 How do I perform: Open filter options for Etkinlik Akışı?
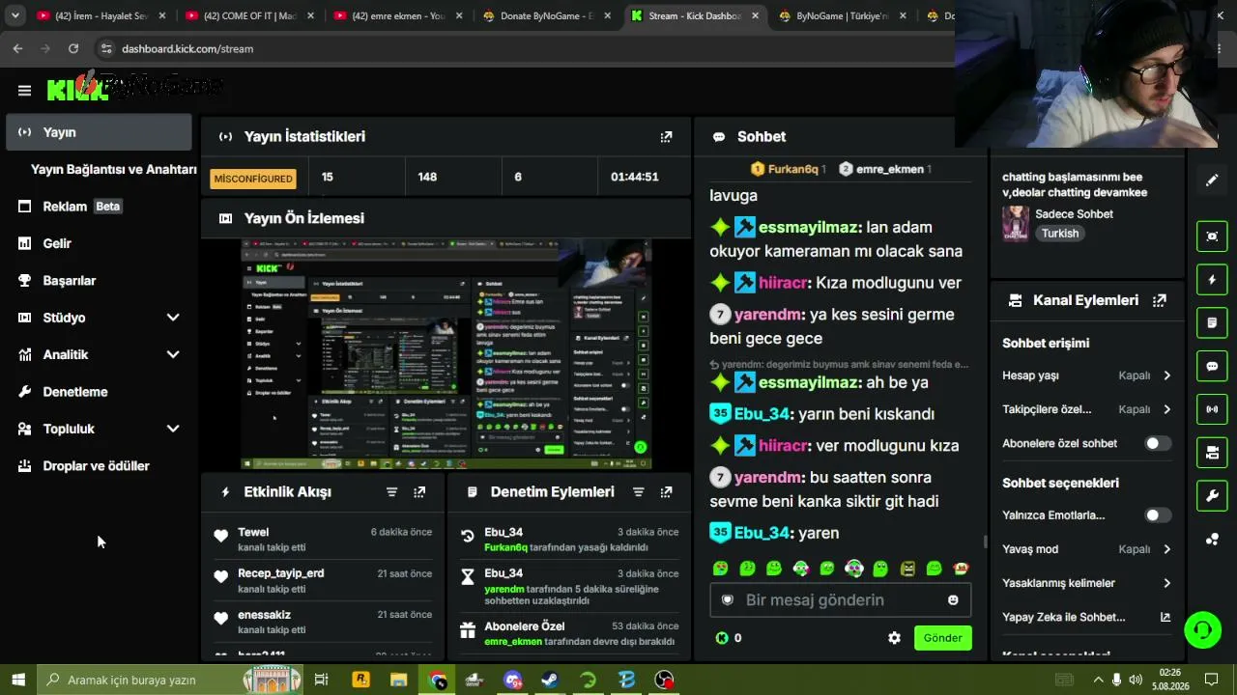[391, 492]
